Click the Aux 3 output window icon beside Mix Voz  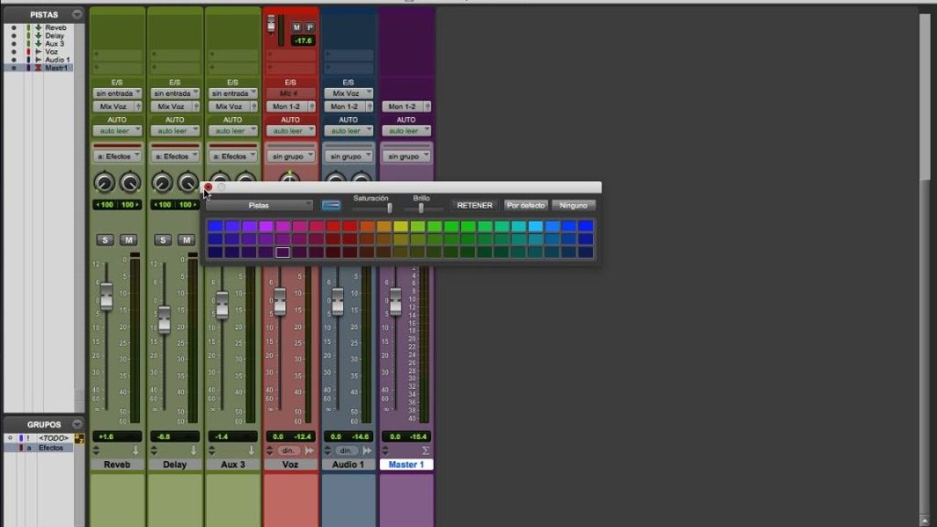coord(254,106)
